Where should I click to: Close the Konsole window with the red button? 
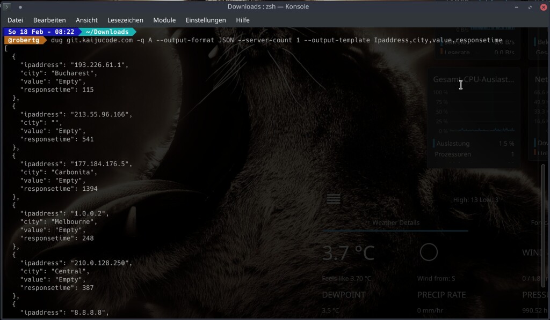point(544,7)
